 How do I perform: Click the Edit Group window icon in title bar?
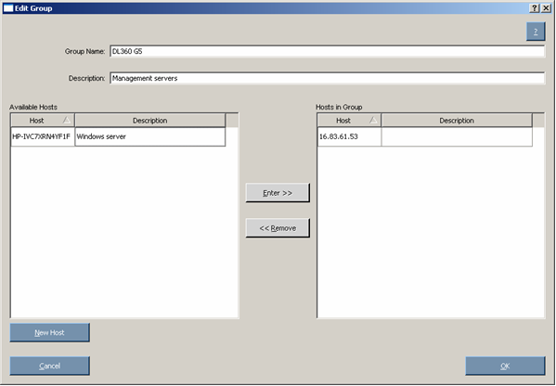pos(8,8)
